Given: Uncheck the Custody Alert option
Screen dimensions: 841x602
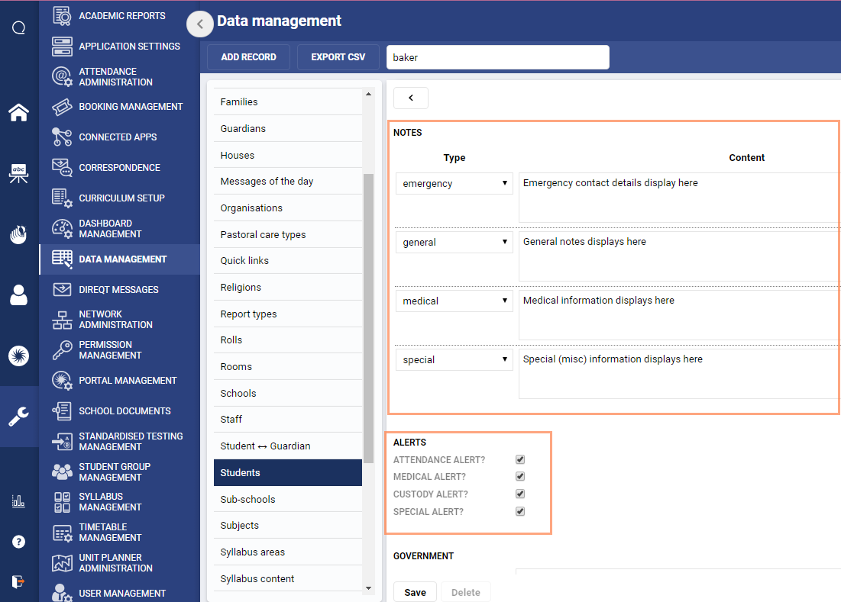Looking at the screenshot, I should tap(520, 494).
